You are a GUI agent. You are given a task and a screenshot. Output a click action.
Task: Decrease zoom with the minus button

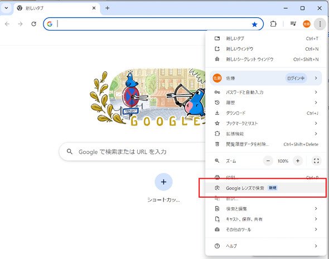pyautogui.click(x=268, y=161)
